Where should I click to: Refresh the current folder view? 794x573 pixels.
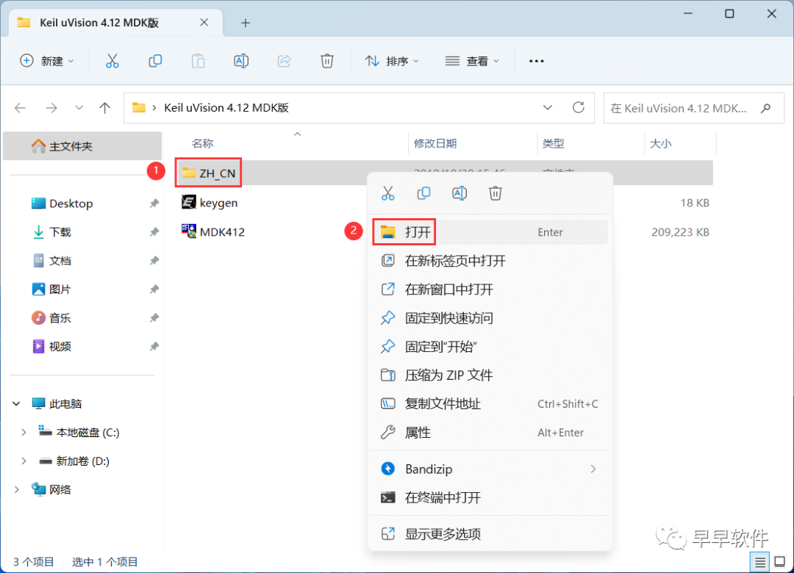point(580,107)
